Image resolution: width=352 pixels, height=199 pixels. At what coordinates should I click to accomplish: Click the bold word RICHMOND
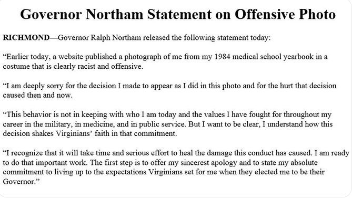coord(26,37)
